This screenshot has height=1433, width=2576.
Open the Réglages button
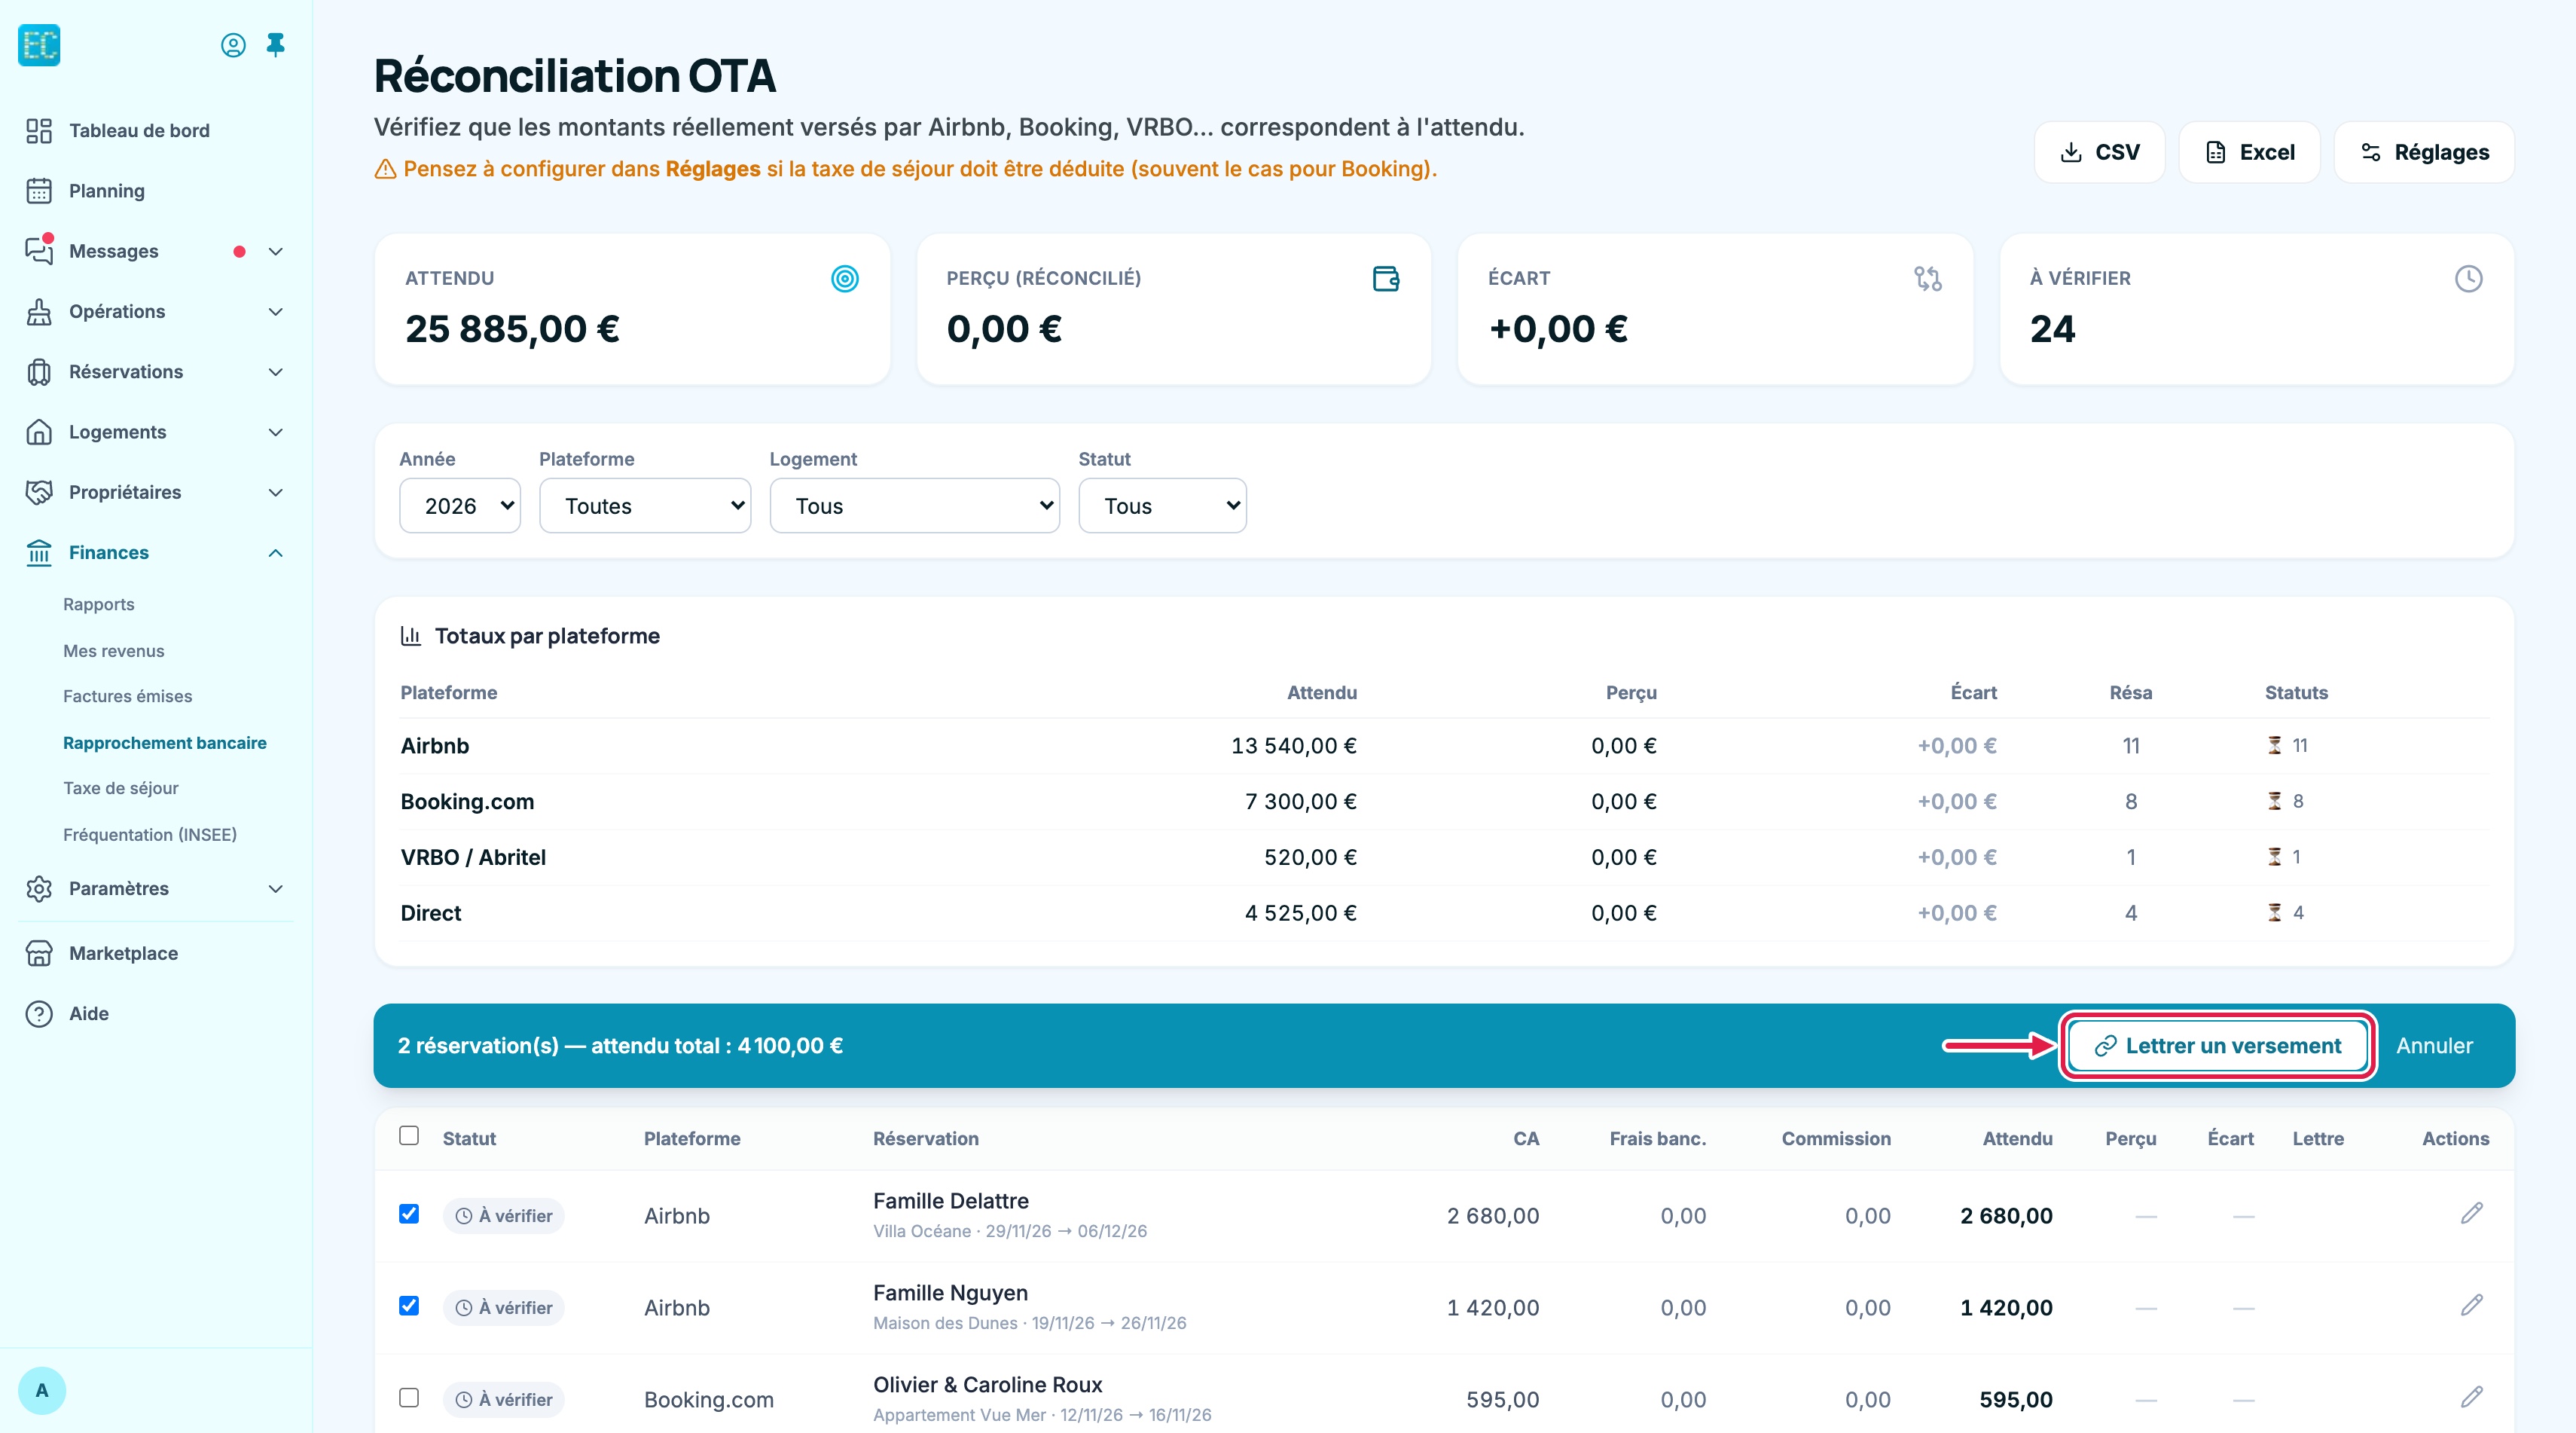click(2424, 152)
